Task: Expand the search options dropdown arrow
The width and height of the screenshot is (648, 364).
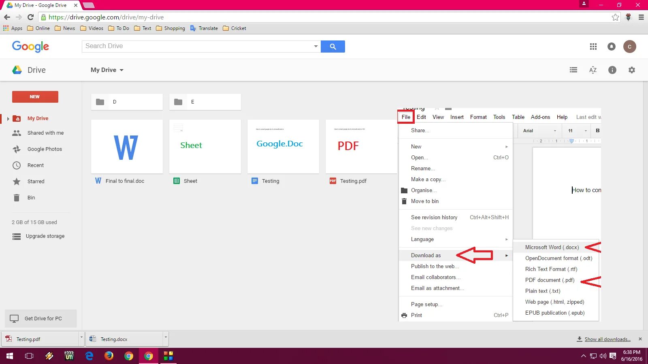Action: [316, 46]
